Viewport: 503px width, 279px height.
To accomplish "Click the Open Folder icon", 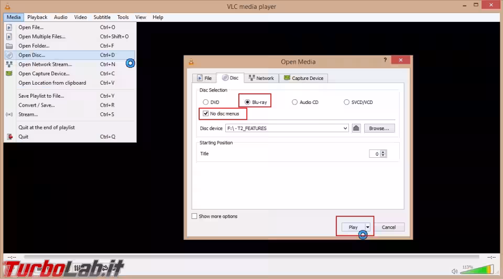I will tap(9, 46).
